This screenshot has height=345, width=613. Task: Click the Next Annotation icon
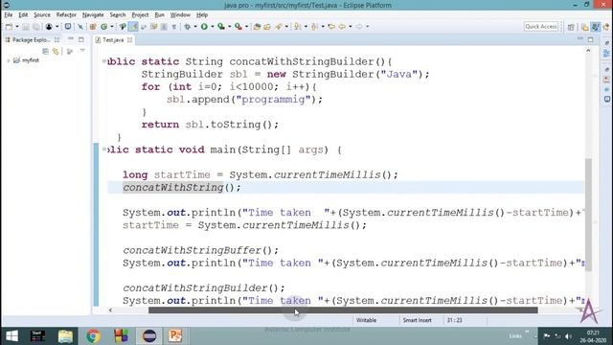[x=298, y=27]
